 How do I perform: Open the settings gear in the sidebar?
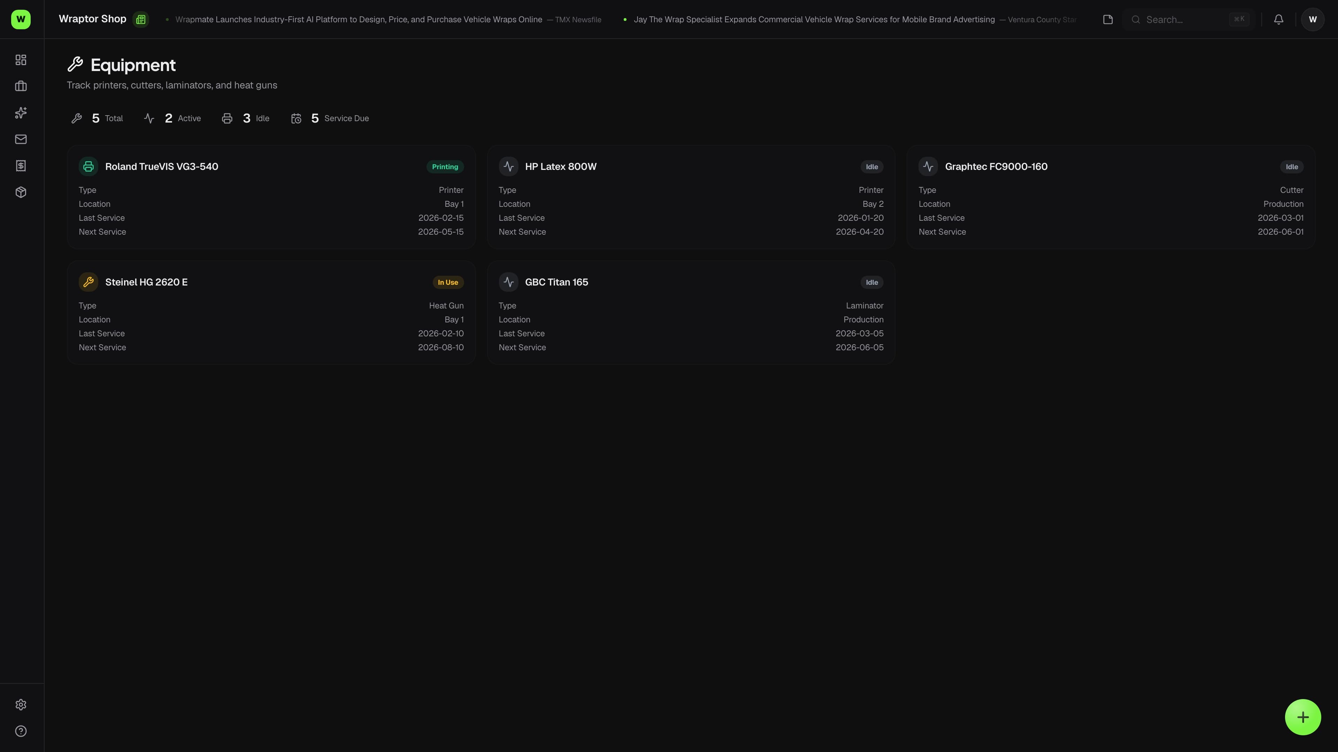tap(21, 705)
